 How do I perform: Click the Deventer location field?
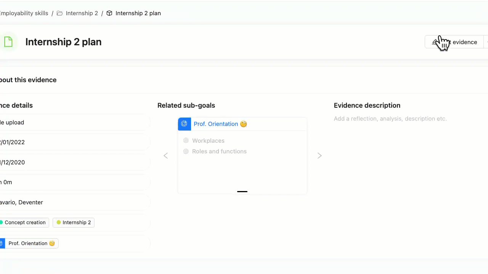click(74, 202)
